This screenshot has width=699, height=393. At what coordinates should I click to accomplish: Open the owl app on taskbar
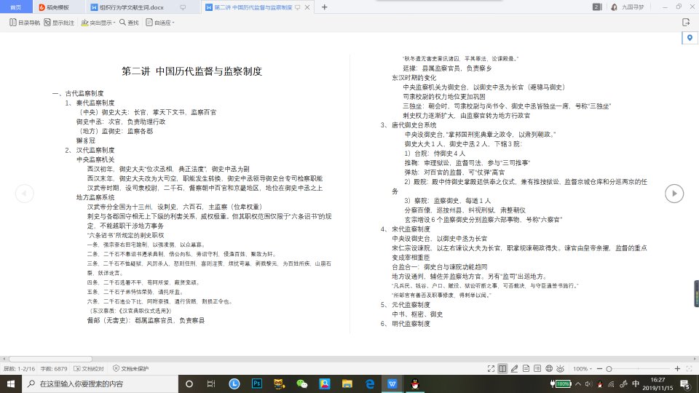(279, 384)
